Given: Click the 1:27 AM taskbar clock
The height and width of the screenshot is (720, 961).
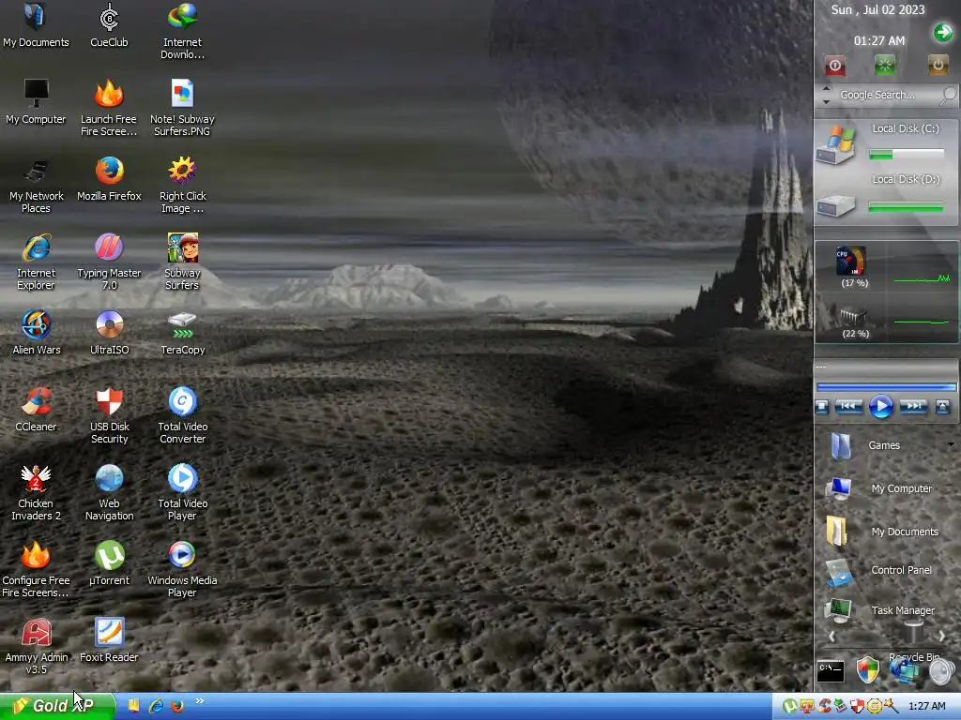Looking at the screenshot, I should 926,706.
